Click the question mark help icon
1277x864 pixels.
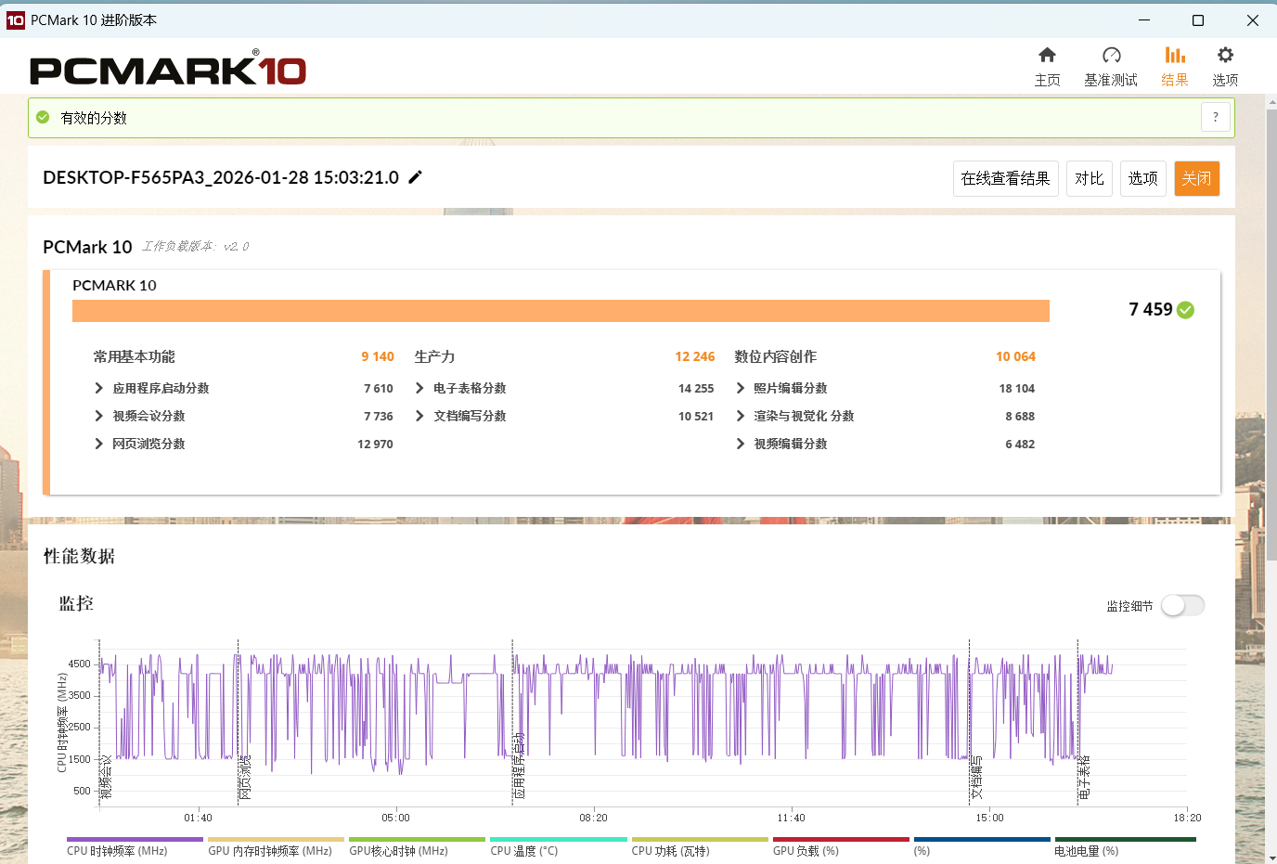(1216, 117)
